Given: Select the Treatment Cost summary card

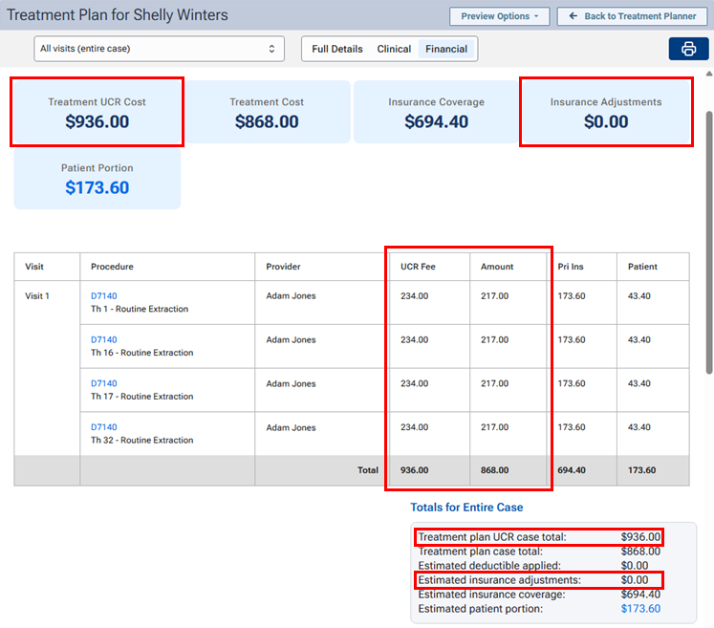Looking at the screenshot, I should [x=267, y=113].
